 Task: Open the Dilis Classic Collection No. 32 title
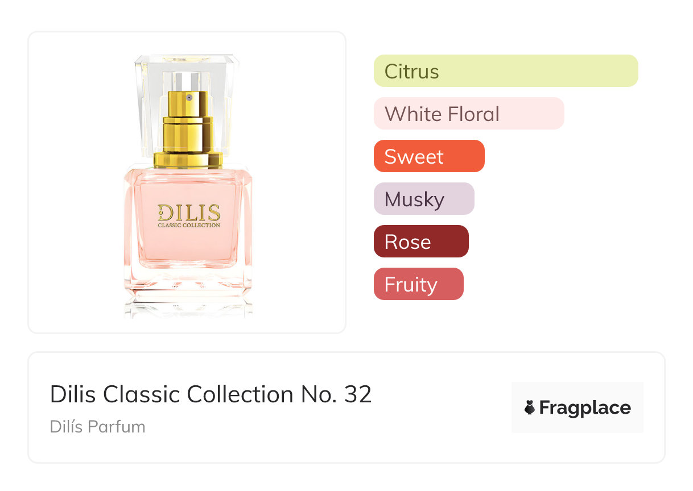pyautogui.click(x=211, y=394)
